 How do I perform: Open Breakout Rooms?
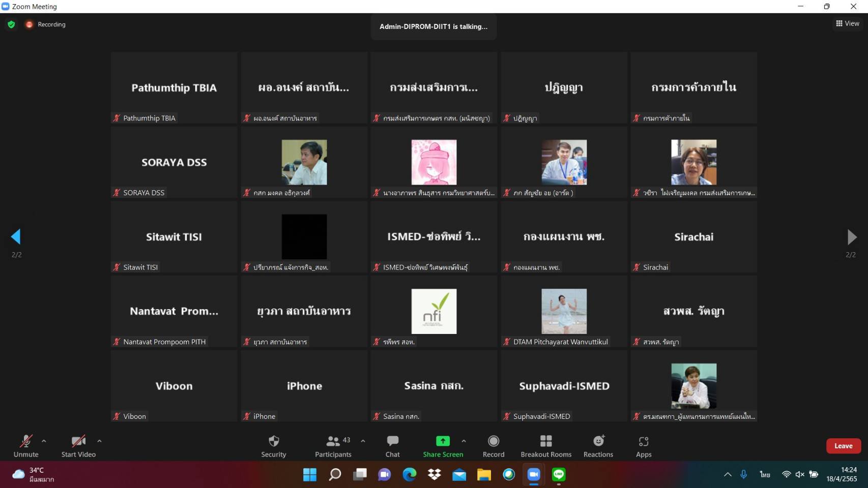click(546, 446)
